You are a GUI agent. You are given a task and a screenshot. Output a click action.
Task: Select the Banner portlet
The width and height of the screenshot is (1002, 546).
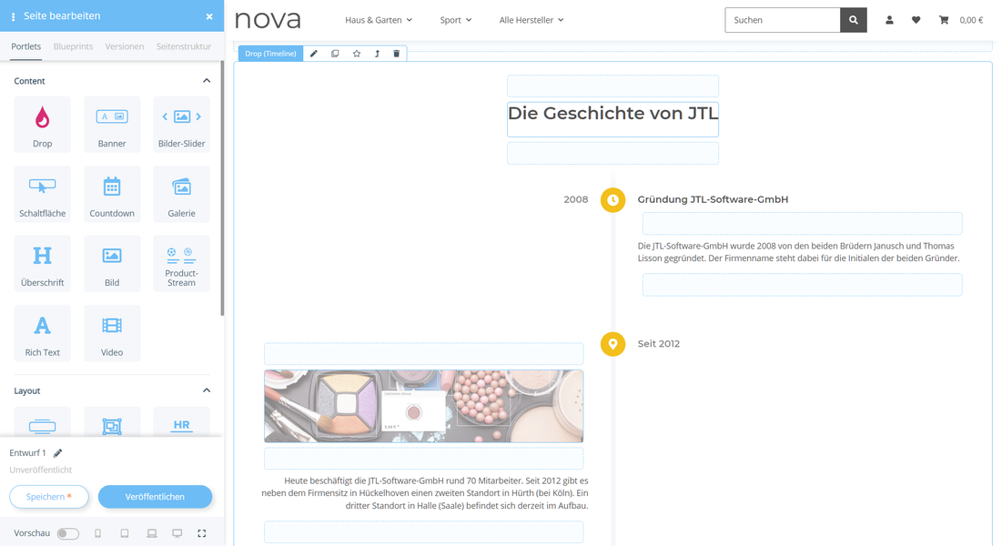(112, 125)
